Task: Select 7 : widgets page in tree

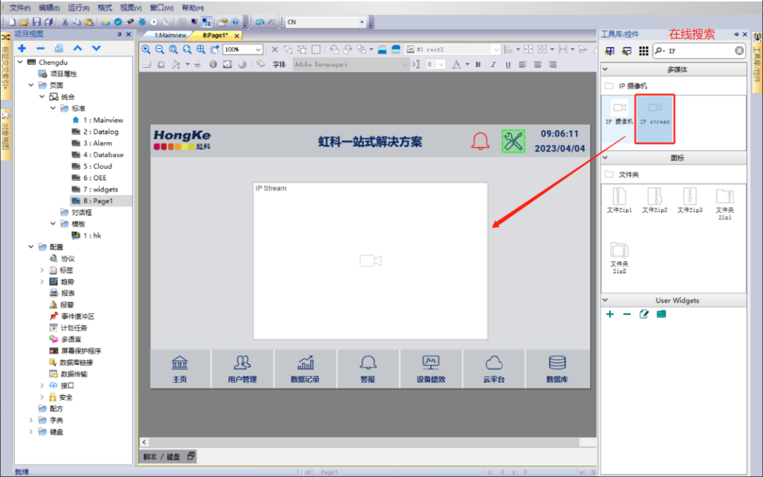Action: 100,189
